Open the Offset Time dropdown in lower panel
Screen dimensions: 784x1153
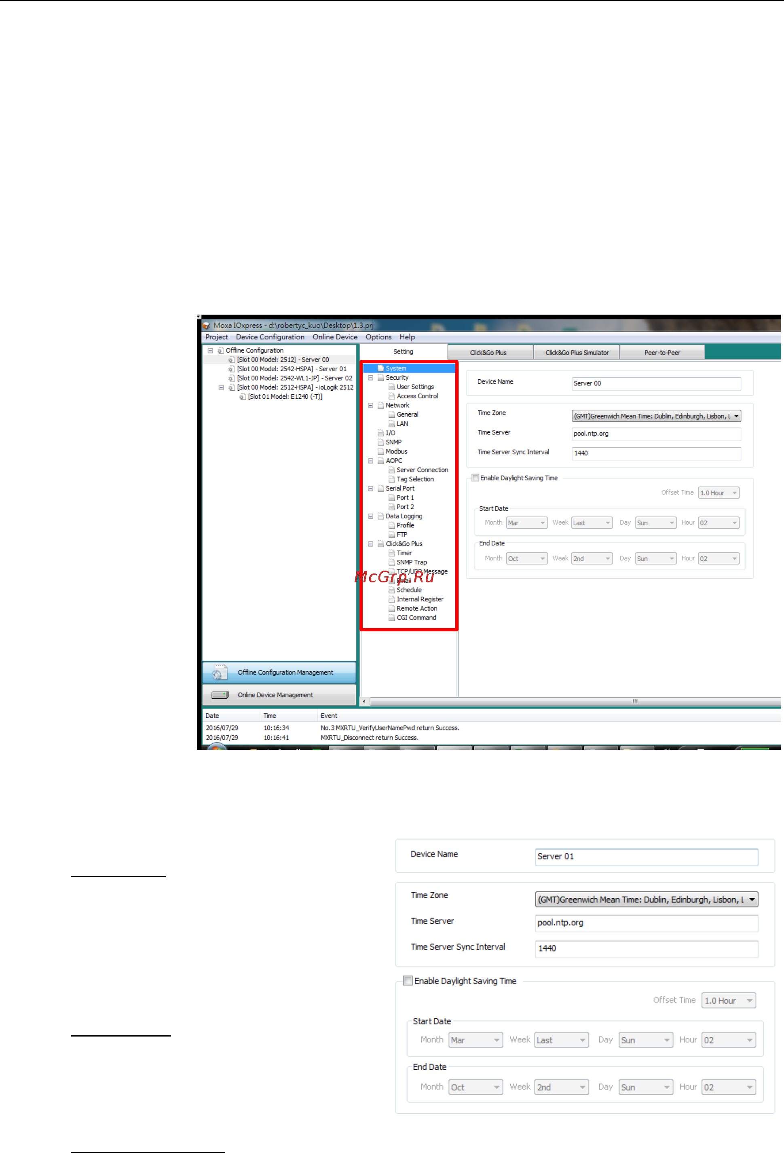(729, 1001)
